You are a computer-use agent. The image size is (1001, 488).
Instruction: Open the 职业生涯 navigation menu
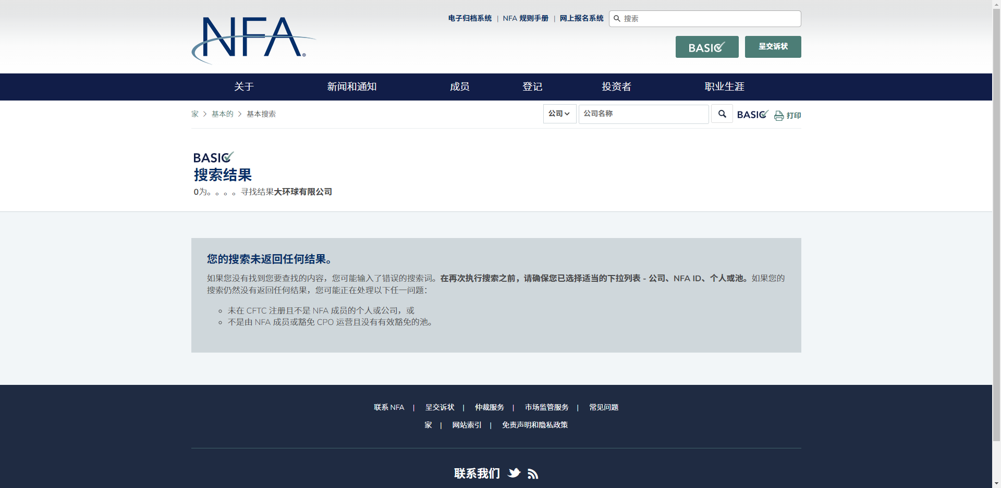(x=724, y=86)
